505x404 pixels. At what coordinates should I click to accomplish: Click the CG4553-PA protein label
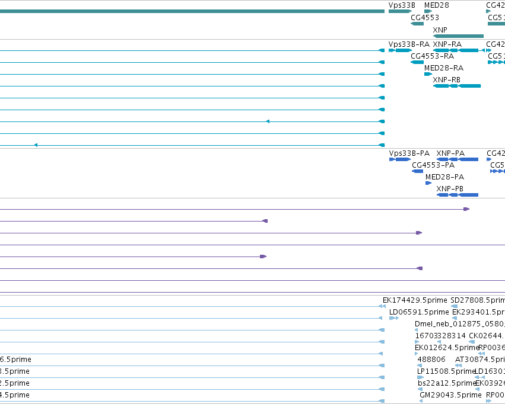(433, 165)
